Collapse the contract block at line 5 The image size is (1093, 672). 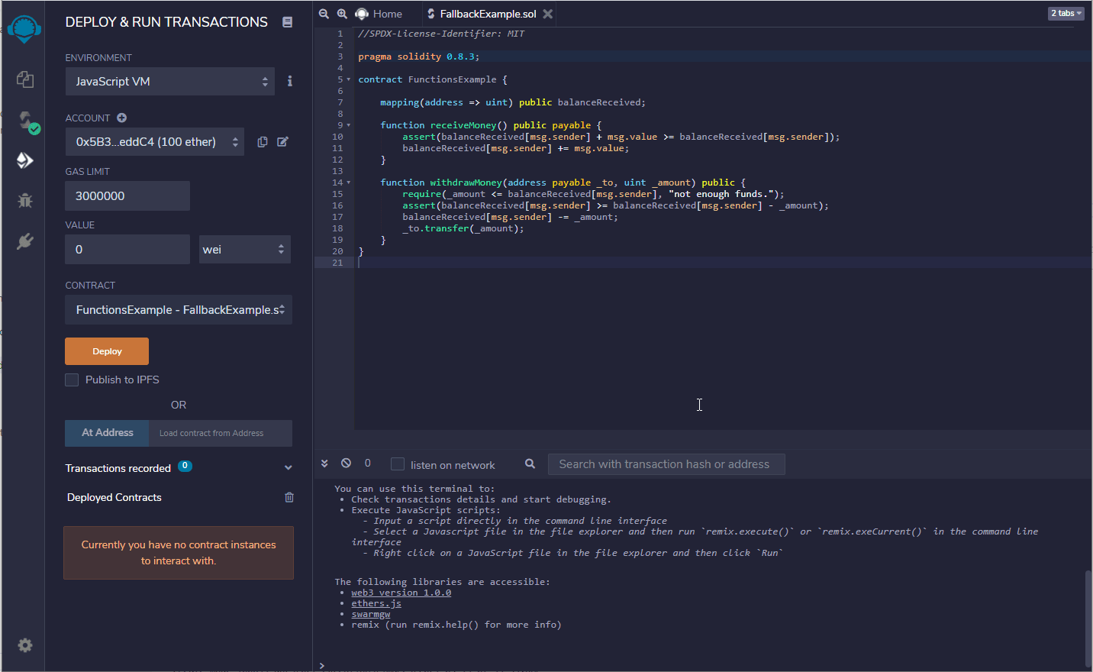[x=349, y=79]
